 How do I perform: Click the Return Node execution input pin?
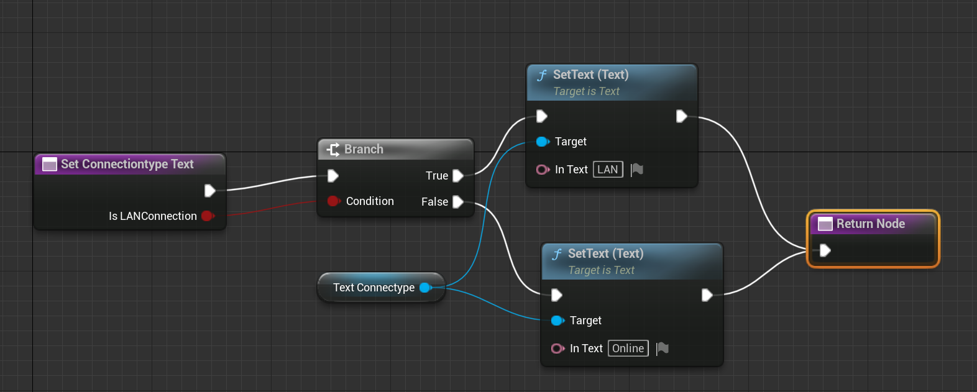tap(825, 250)
